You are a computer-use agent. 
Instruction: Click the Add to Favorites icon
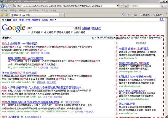(x=7, y=15)
